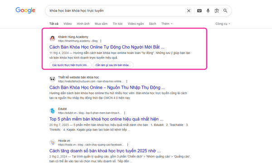Select the Tất cả tab
The image size is (272, 168).
54,24
